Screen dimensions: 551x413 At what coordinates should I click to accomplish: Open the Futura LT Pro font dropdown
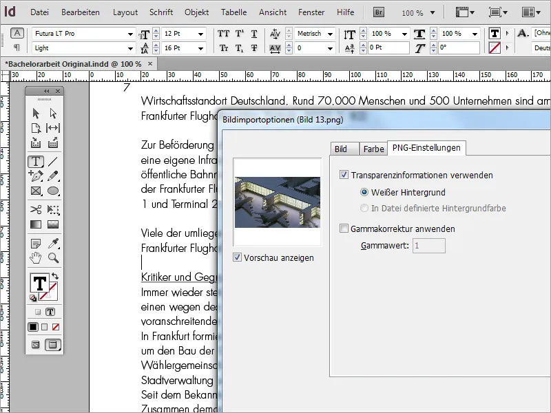pos(130,34)
